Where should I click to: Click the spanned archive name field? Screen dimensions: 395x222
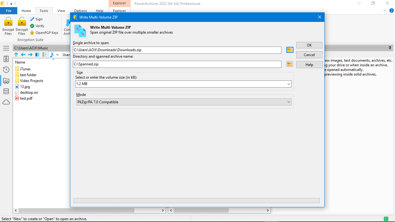click(177, 64)
